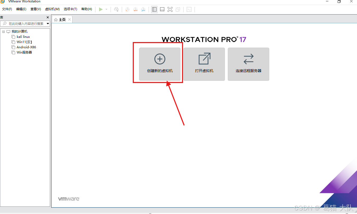Click the VMware Workstation title bar icon

(x=3, y=2)
